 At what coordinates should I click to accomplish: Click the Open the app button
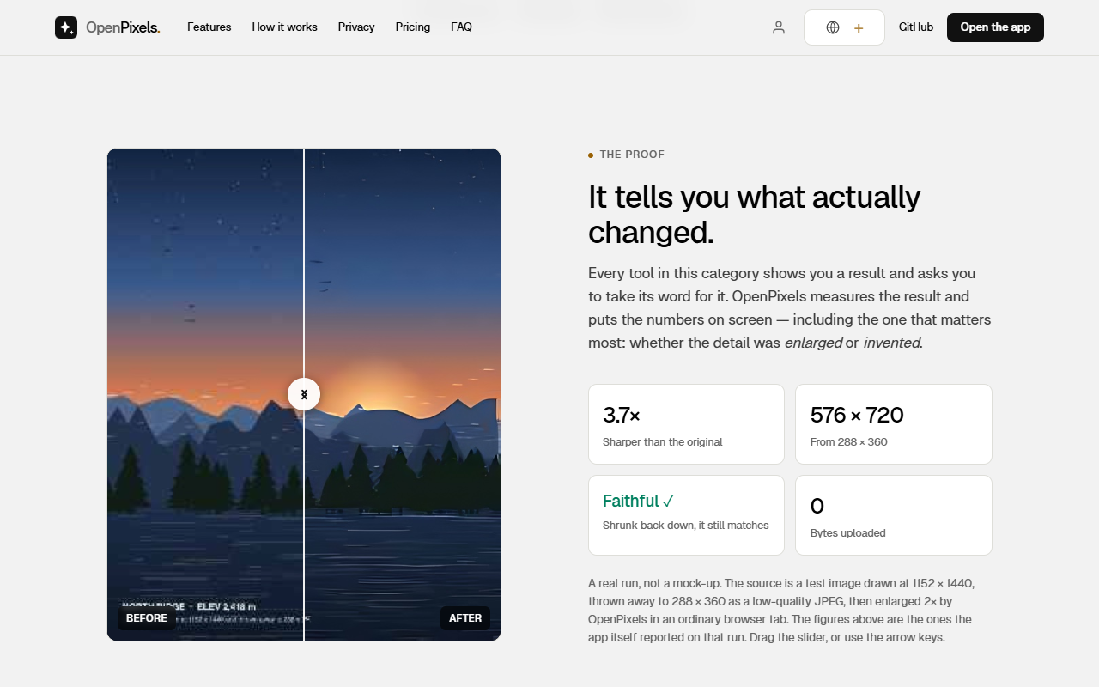tap(995, 27)
